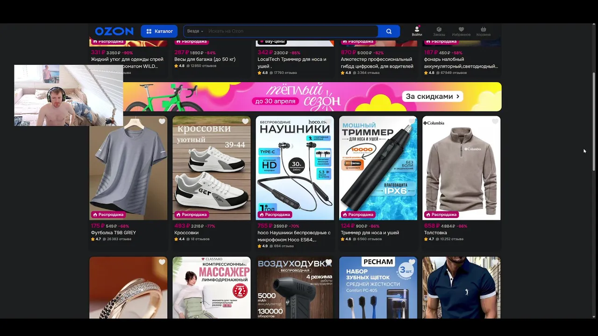This screenshot has height=336, width=598.
Task: Click price '175 ₽' on Футболка card
Action: (x=98, y=226)
